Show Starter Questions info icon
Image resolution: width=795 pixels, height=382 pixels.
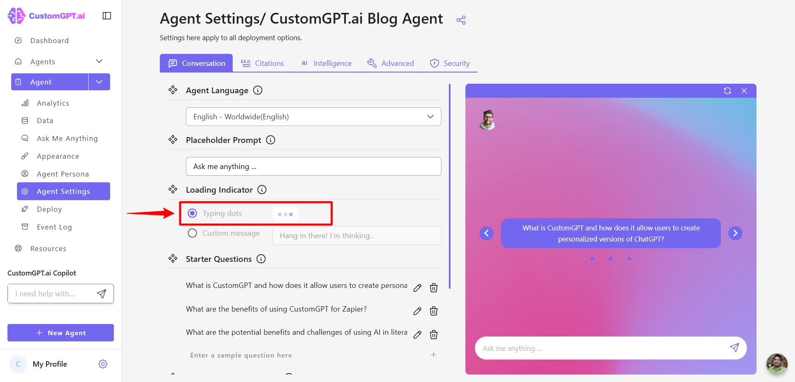tap(261, 259)
